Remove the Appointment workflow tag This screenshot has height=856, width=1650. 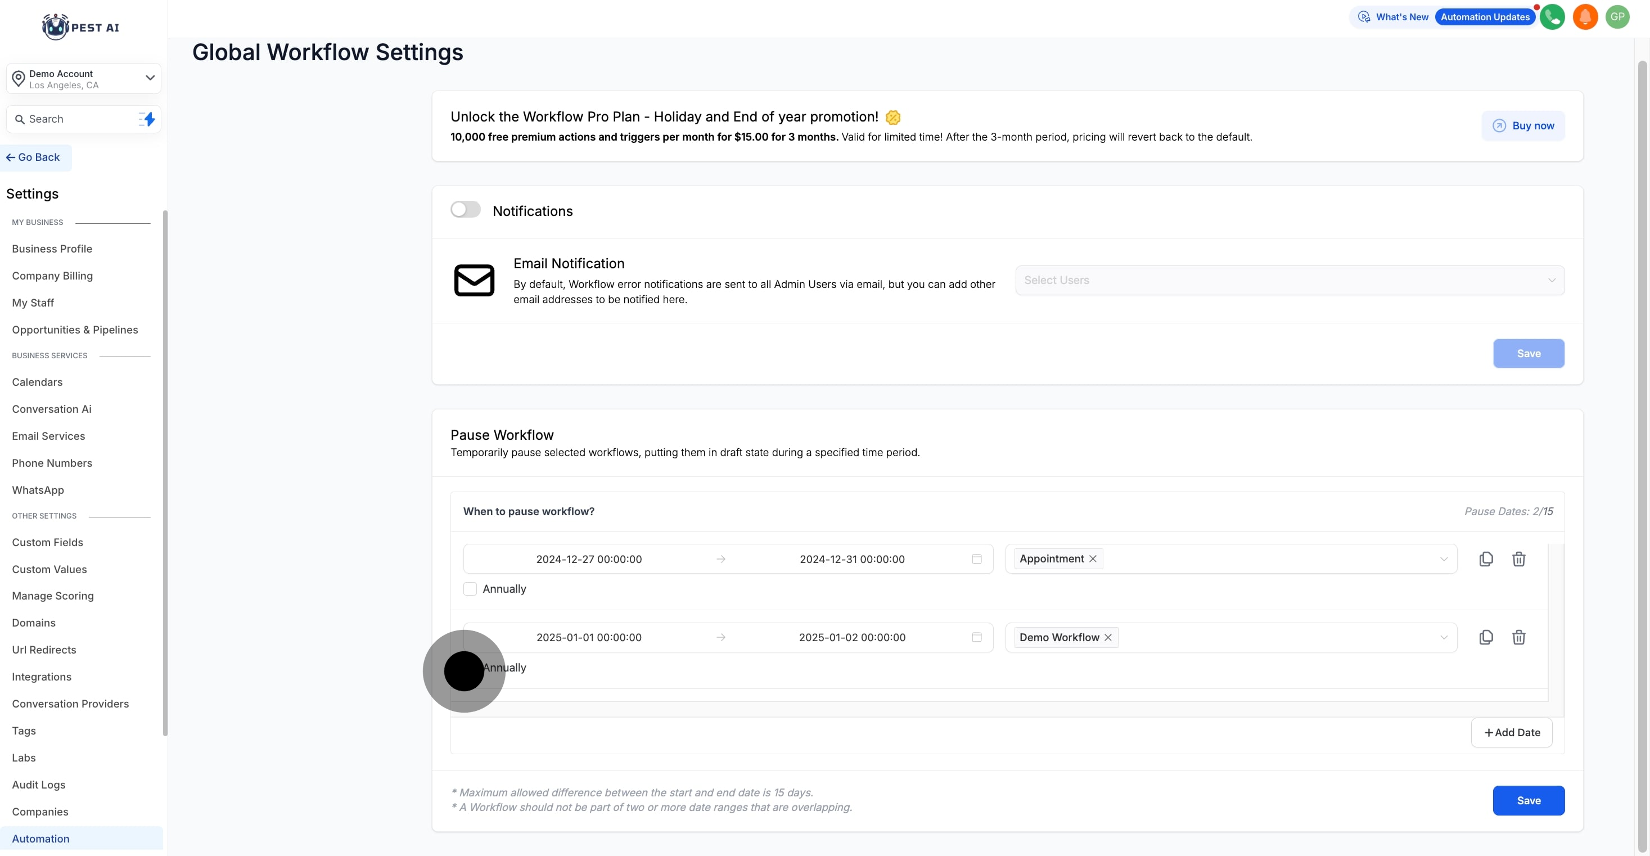click(1093, 558)
